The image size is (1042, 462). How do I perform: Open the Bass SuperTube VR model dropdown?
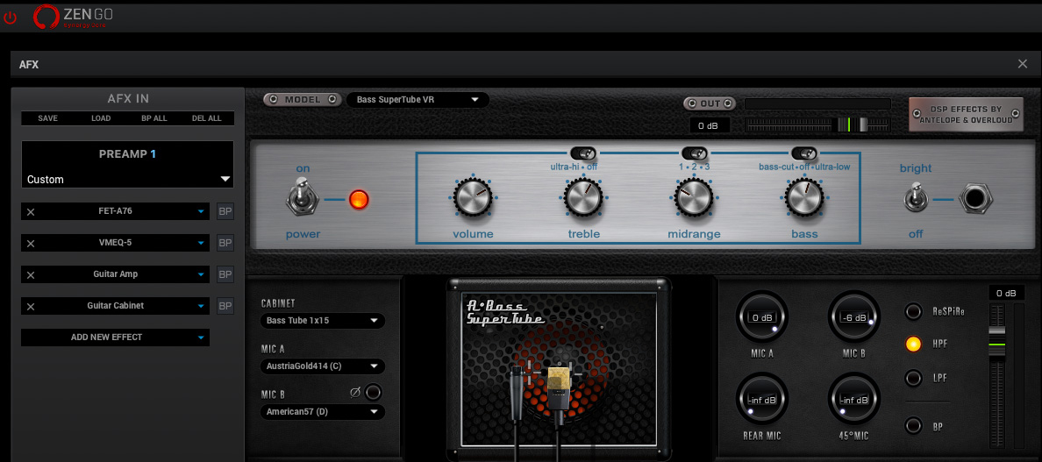coord(418,100)
